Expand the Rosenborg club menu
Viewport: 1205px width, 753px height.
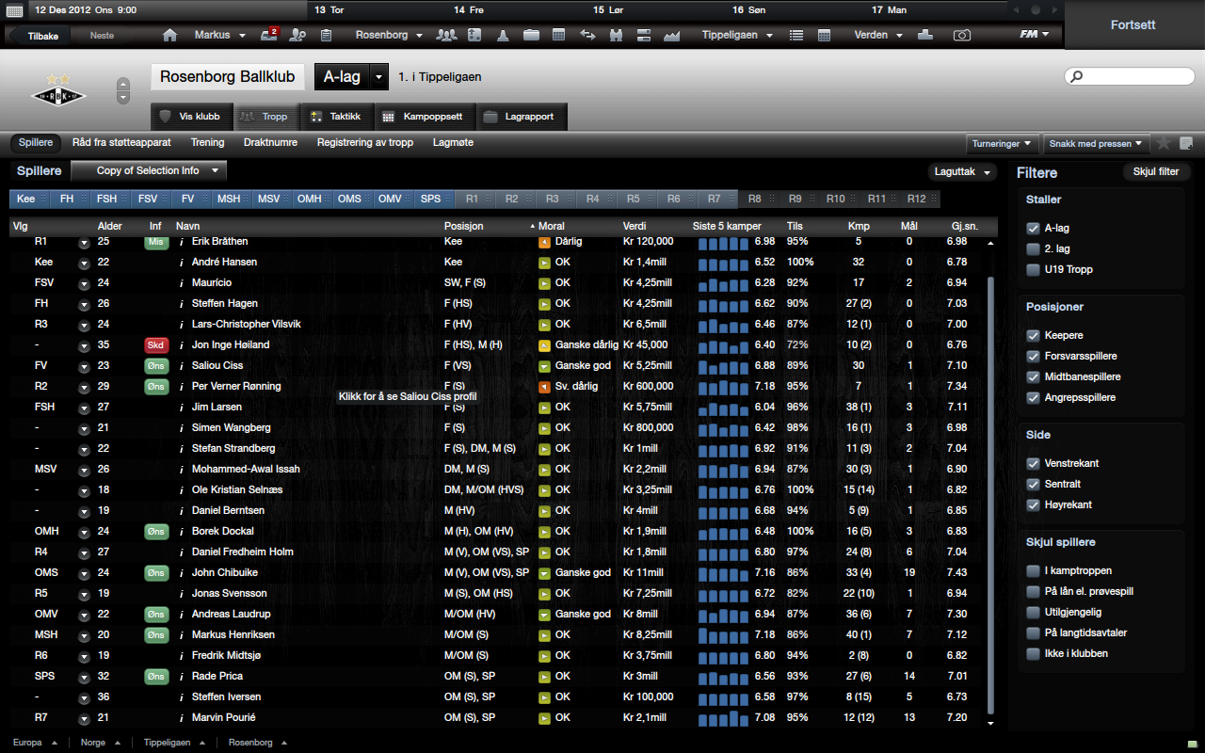pyautogui.click(x=389, y=35)
